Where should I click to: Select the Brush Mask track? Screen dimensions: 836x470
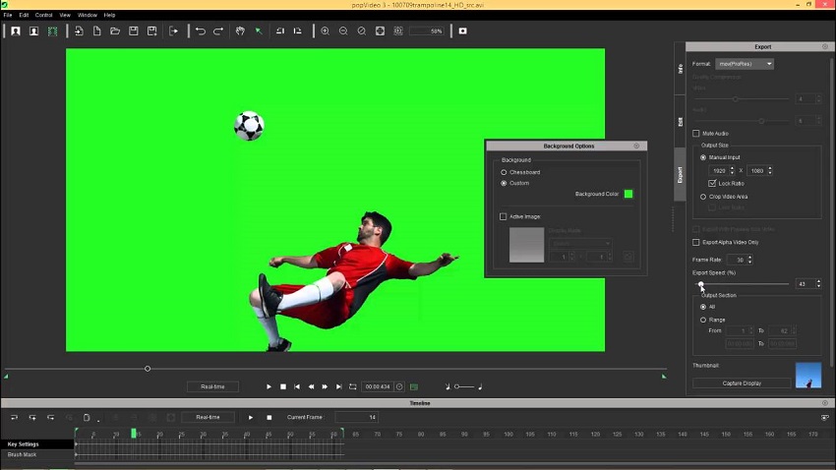[x=37, y=454]
